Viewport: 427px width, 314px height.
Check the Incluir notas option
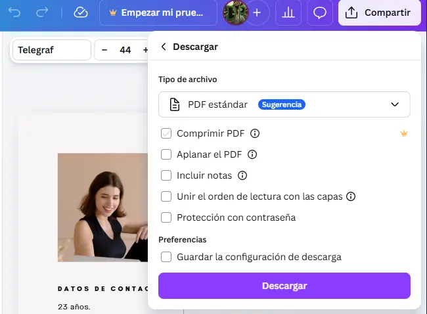(167, 175)
